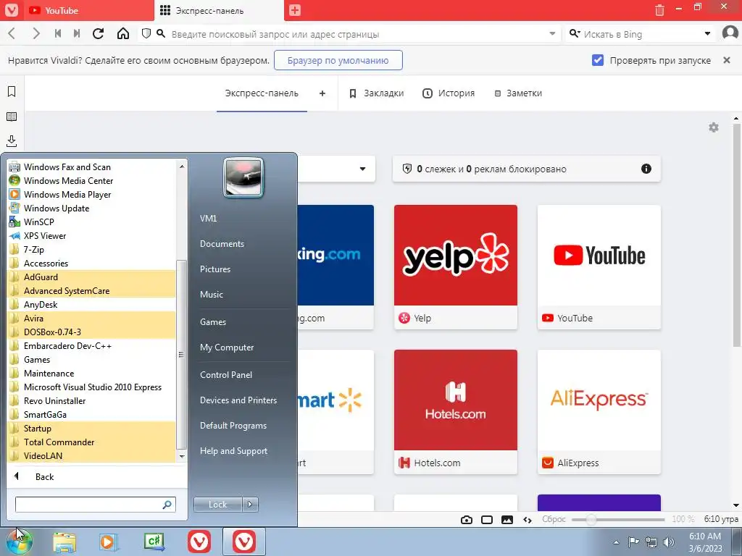
Task: Open the bookmarks side panel
Action: 12,92
